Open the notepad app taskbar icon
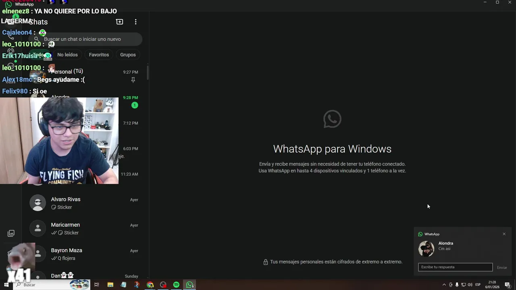This screenshot has width=516, height=290. (123, 285)
